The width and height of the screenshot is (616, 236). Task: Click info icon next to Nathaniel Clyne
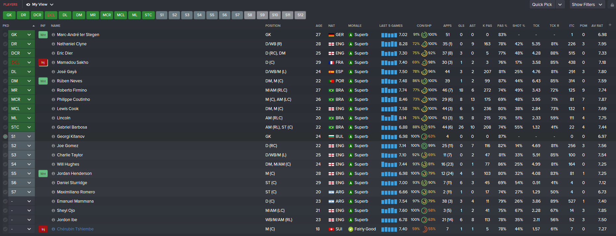[x=53, y=44]
